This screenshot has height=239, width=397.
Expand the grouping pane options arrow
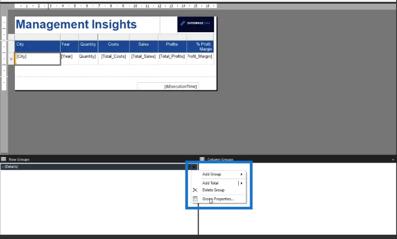click(393, 160)
